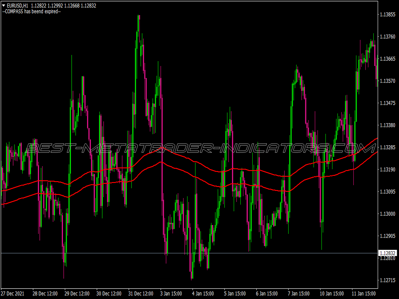This screenshot has width=399, height=299.
Task: Click price scale value 1.13570
Action: (x=387, y=81)
